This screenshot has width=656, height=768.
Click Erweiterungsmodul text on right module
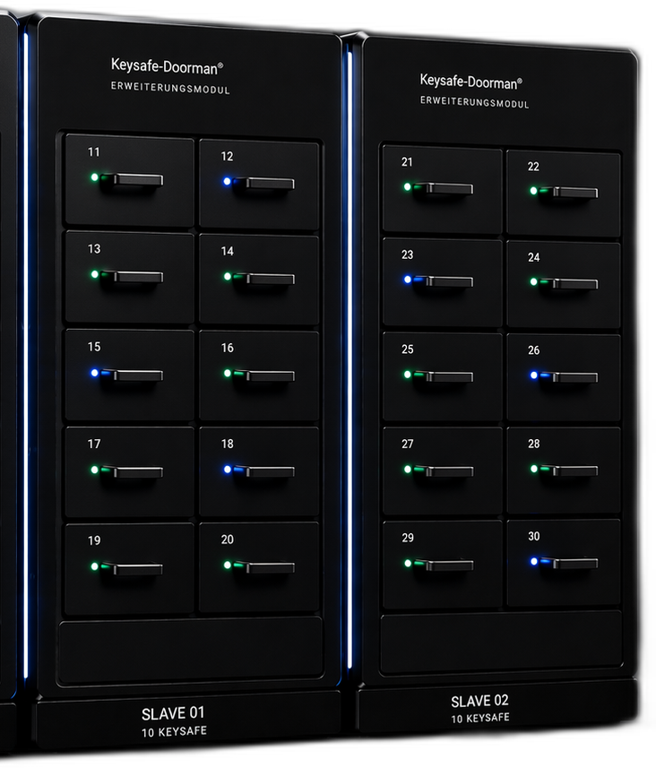[x=474, y=102]
